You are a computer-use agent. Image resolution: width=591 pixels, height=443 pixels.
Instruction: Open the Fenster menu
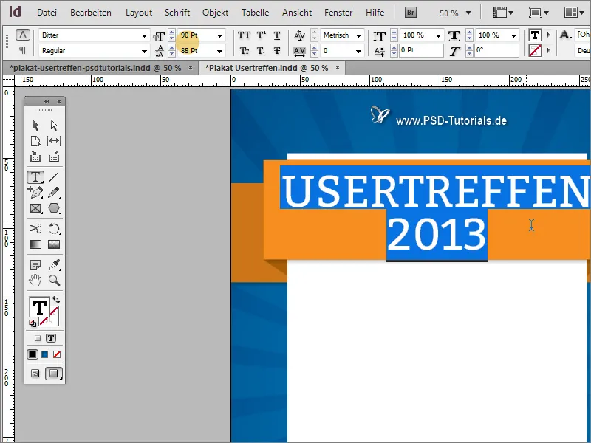[x=338, y=12]
